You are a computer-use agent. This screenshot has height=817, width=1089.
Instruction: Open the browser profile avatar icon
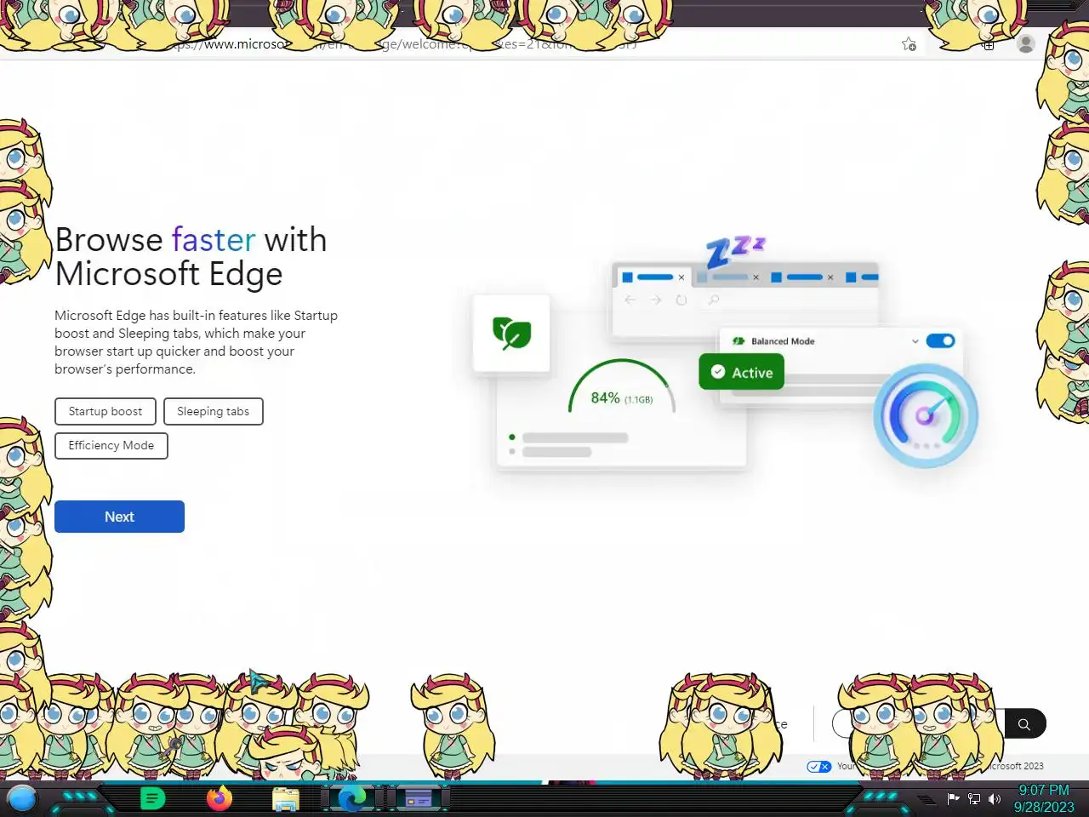[1026, 43]
